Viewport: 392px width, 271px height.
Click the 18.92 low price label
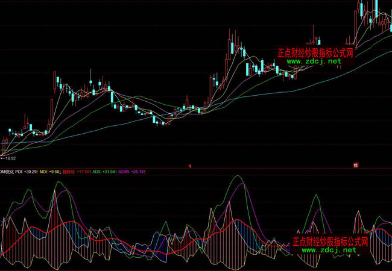pos(11,158)
